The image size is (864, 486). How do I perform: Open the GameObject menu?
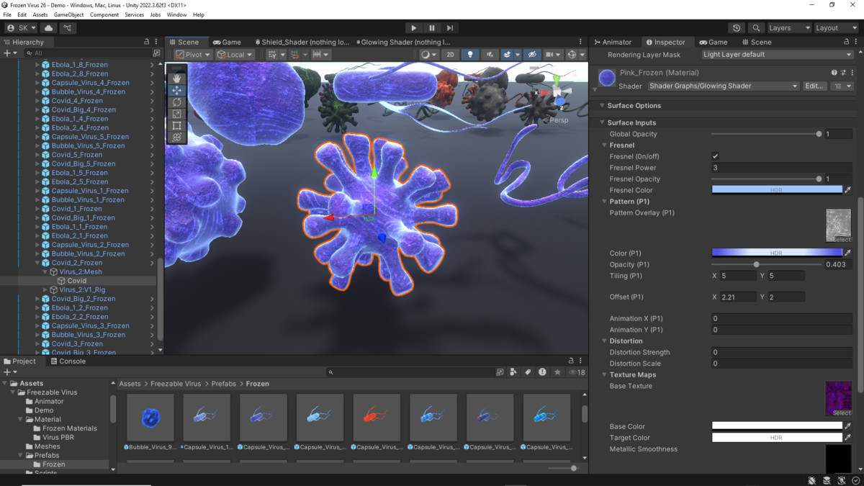pos(68,14)
